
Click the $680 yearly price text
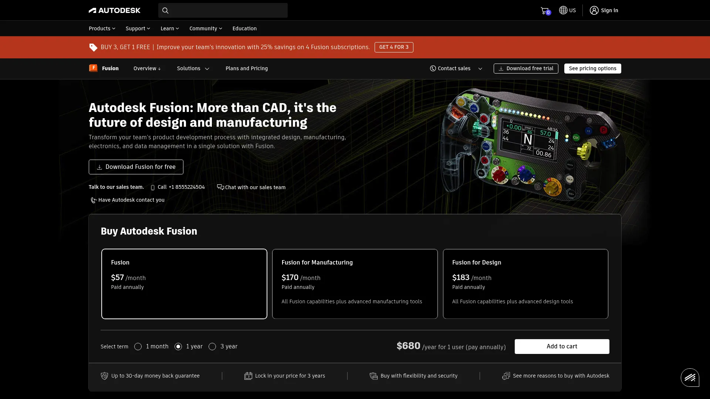point(408,346)
